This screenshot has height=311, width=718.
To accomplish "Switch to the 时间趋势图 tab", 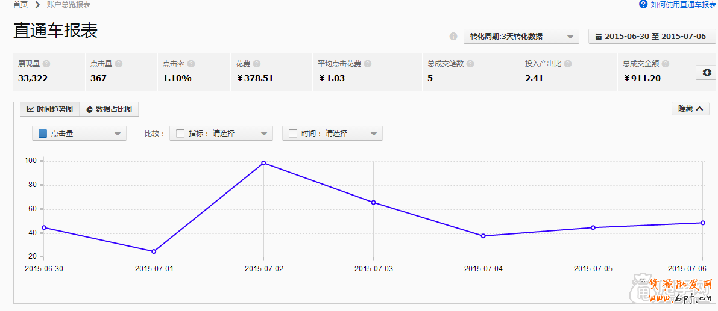I will [49, 109].
